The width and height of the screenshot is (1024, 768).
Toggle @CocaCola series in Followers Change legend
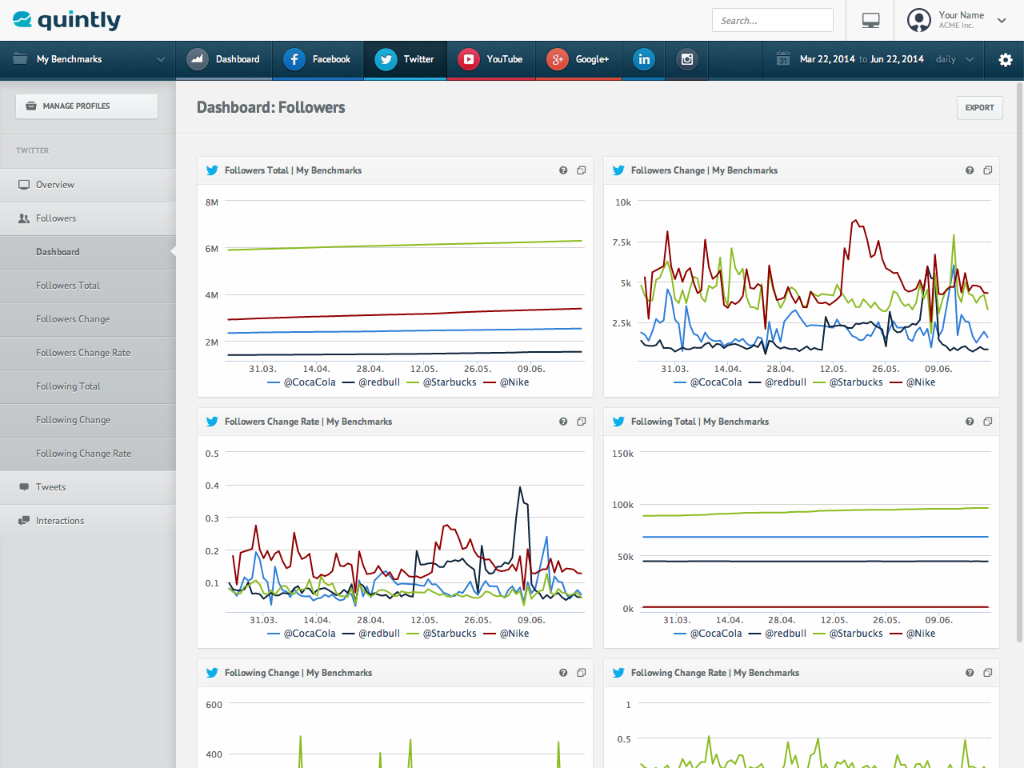(708, 382)
